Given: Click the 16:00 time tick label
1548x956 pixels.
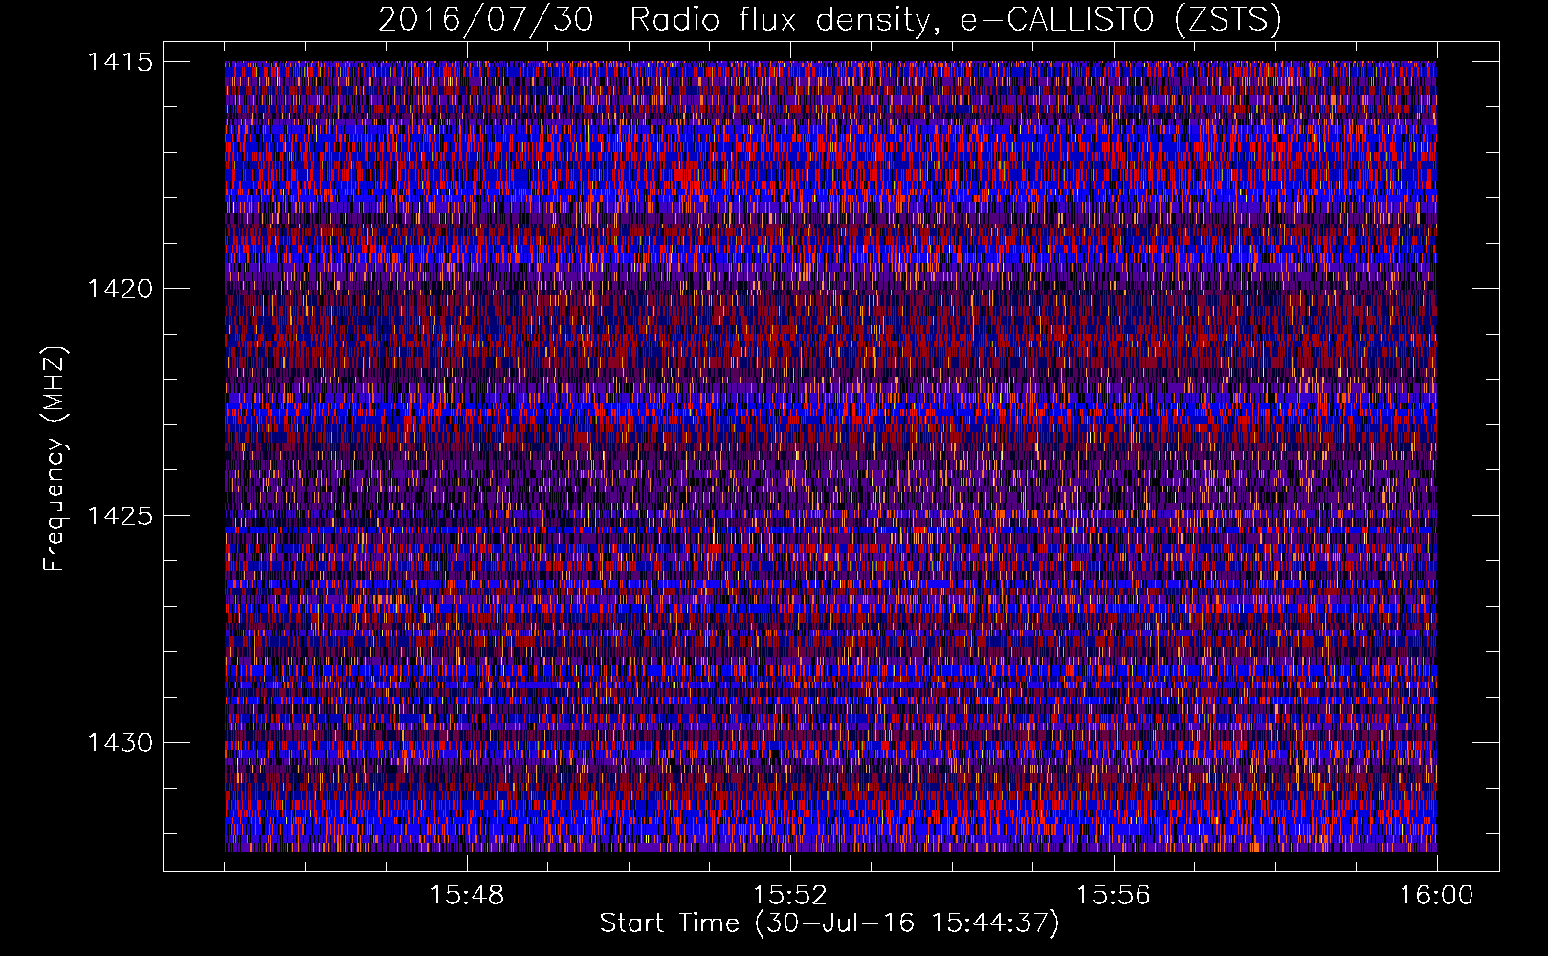Looking at the screenshot, I should (x=1437, y=896).
